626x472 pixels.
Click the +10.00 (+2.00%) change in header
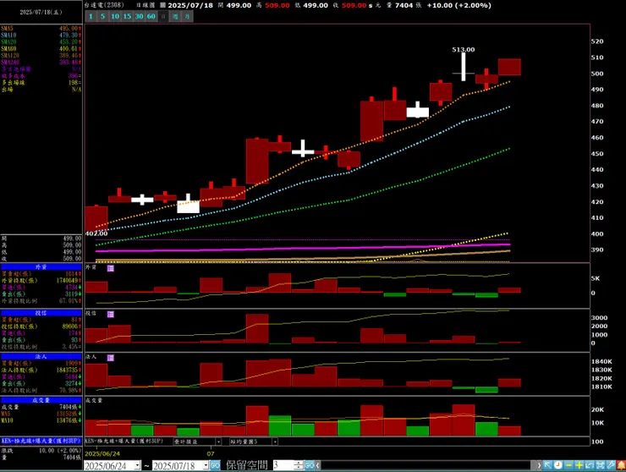click(x=459, y=5)
